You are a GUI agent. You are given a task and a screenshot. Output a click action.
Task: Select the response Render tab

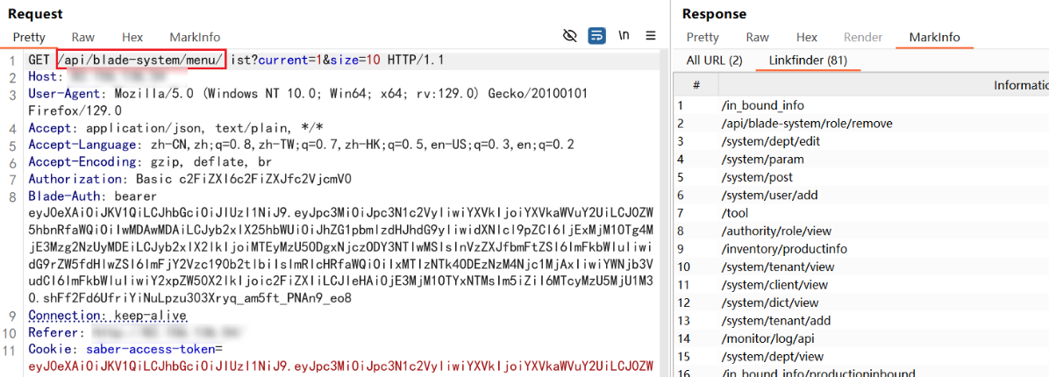pos(863,38)
